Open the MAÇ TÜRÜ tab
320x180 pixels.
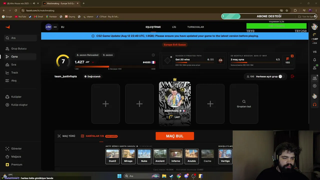tap(66, 136)
